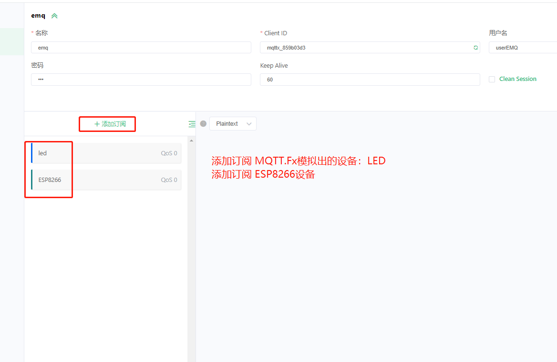The width and height of the screenshot is (557, 362).
Task: Open the Plaintext payload format dropdown
Action: click(233, 123)
